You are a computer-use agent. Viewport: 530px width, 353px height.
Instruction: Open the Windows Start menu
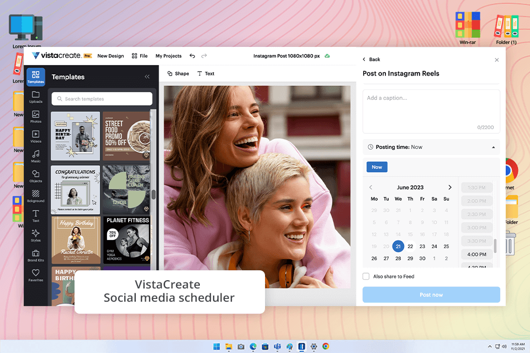point(216,346)
